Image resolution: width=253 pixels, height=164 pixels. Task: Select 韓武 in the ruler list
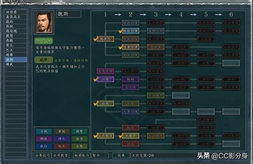(16, 64)
